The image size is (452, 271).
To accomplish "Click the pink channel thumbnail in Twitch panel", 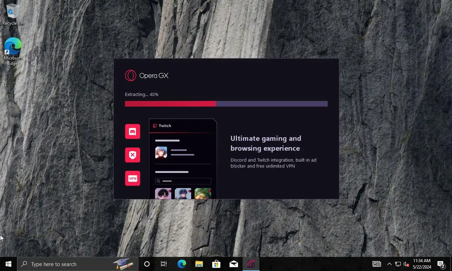I will pyautogui.click(x=163, y=194).
